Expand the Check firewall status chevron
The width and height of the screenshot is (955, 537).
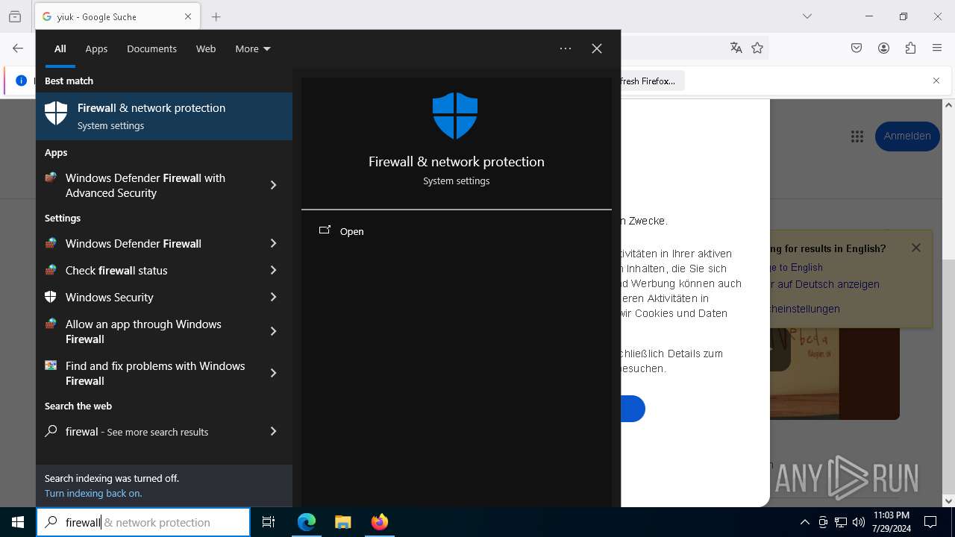(274, 270)
